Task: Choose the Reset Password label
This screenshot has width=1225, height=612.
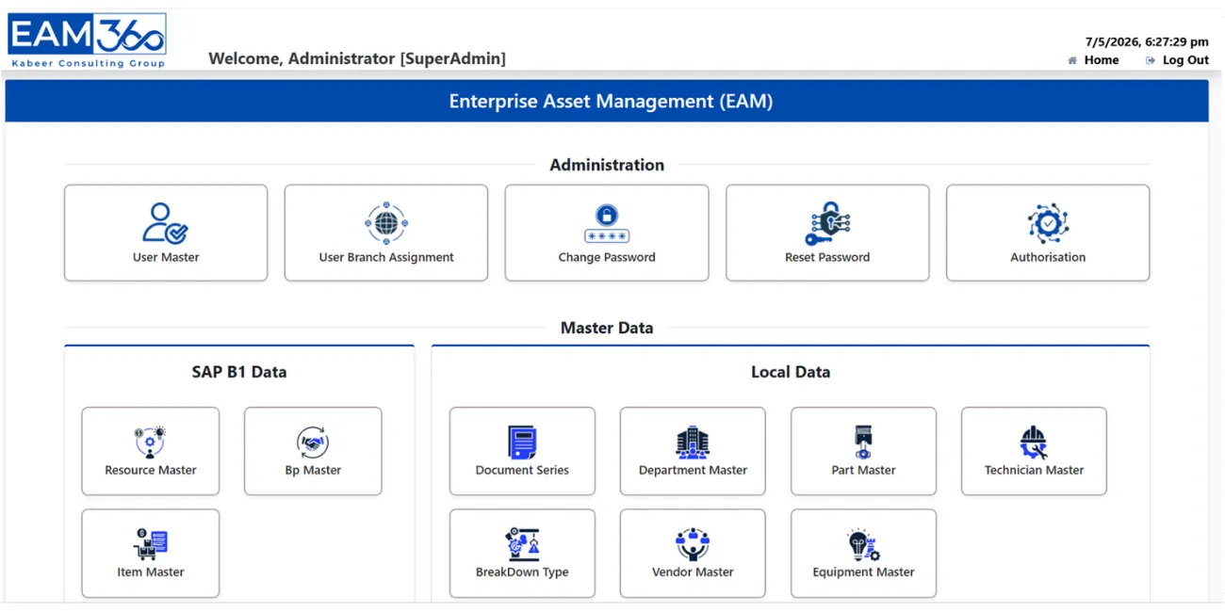Action: tap(827, 257)
